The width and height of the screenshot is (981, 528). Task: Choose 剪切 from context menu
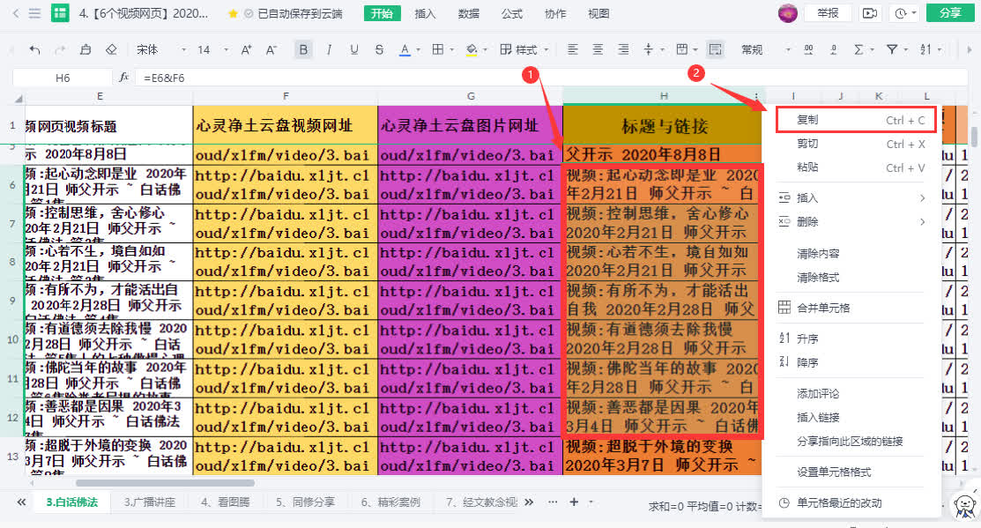click(851, 144)
